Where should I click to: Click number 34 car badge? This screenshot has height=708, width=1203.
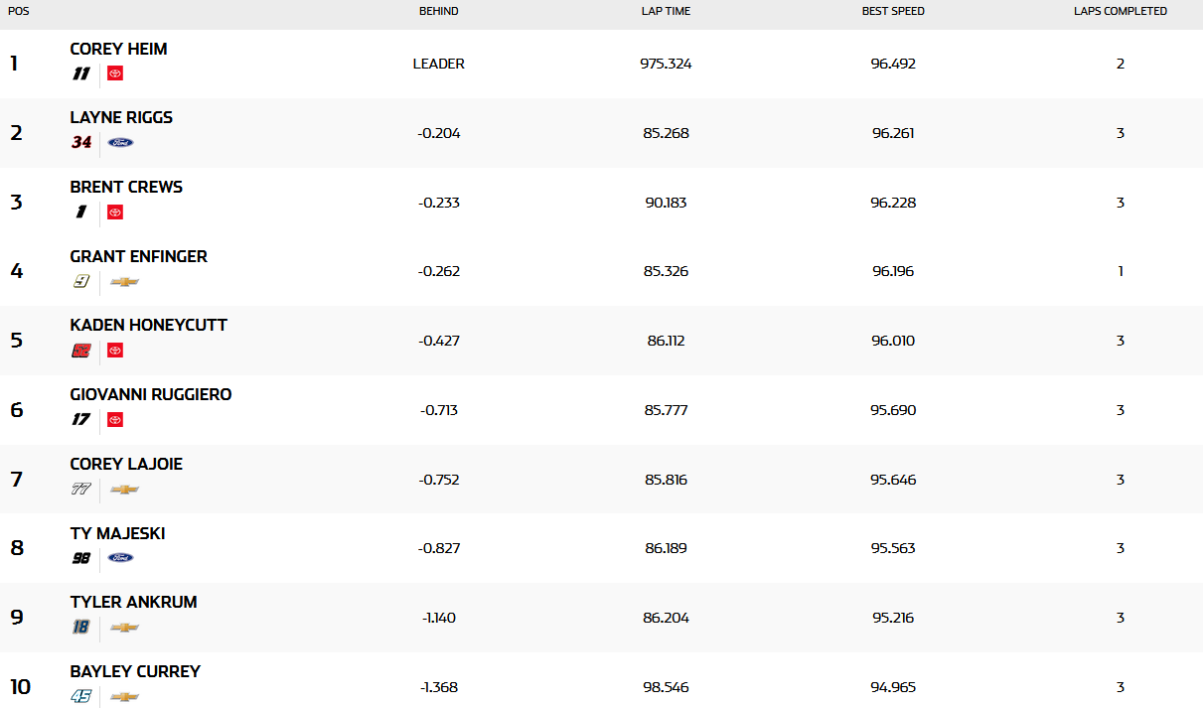click(x=81, y=142)
